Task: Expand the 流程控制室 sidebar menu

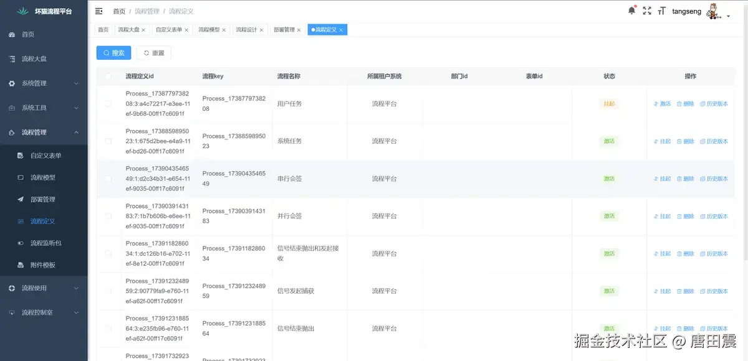Action: point(44,312)
